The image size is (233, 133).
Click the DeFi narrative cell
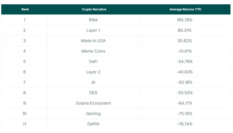tap(93, 61)
